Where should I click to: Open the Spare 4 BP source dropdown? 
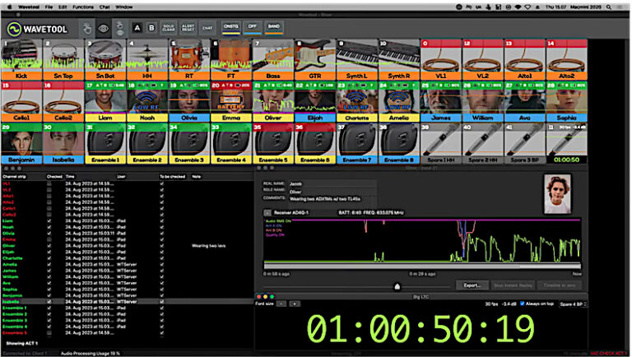tap(573, 304)
